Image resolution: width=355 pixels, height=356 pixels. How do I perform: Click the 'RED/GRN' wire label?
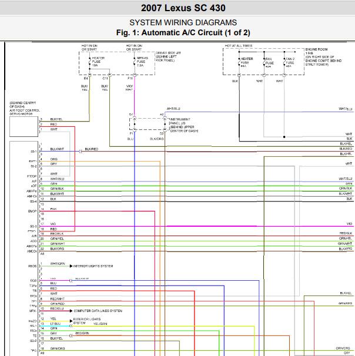coord(82,333)
